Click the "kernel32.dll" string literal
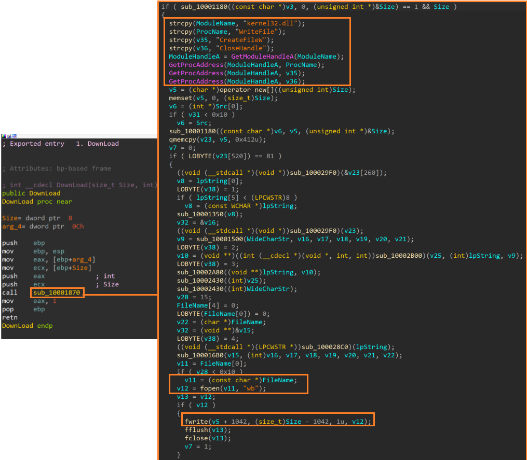Screen dimensions: 527x460 click(271, 23)
